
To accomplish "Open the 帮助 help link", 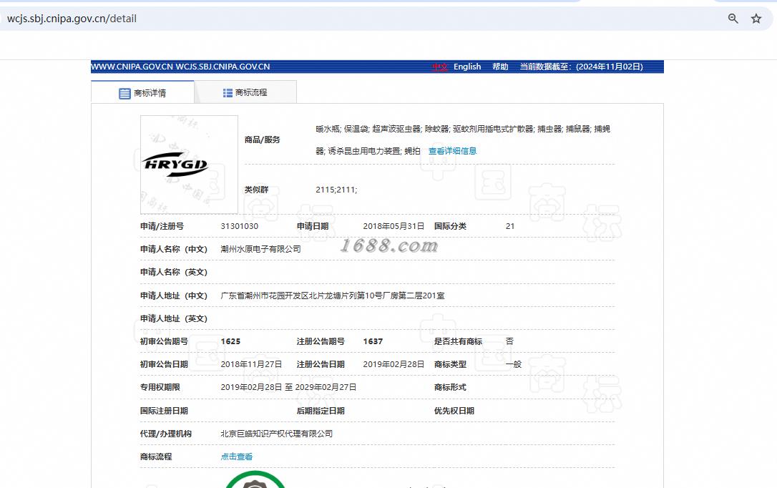I will click(x=500, y=67).
